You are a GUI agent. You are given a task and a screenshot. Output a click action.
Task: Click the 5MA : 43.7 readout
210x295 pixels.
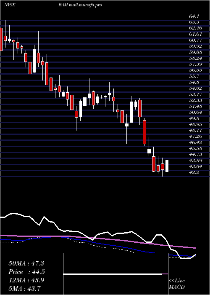coord(24,288)
